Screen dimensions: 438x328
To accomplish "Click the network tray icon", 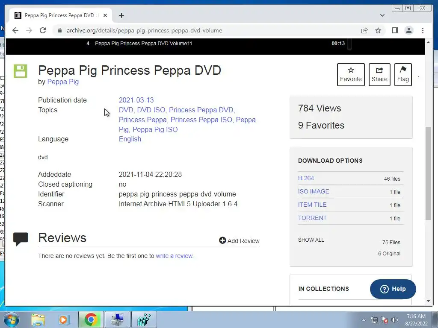I will [374, 320].
